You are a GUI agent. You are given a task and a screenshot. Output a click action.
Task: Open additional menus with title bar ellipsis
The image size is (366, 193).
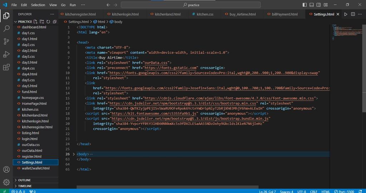pyautogui.click(x=83, y=5)
